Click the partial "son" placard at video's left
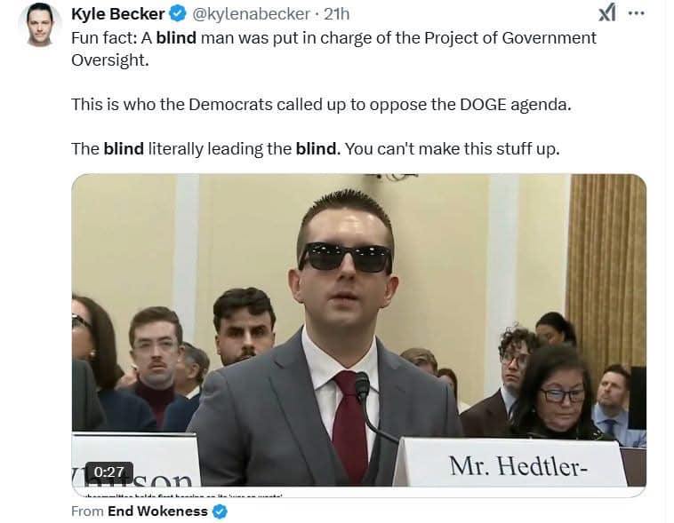 135,460
